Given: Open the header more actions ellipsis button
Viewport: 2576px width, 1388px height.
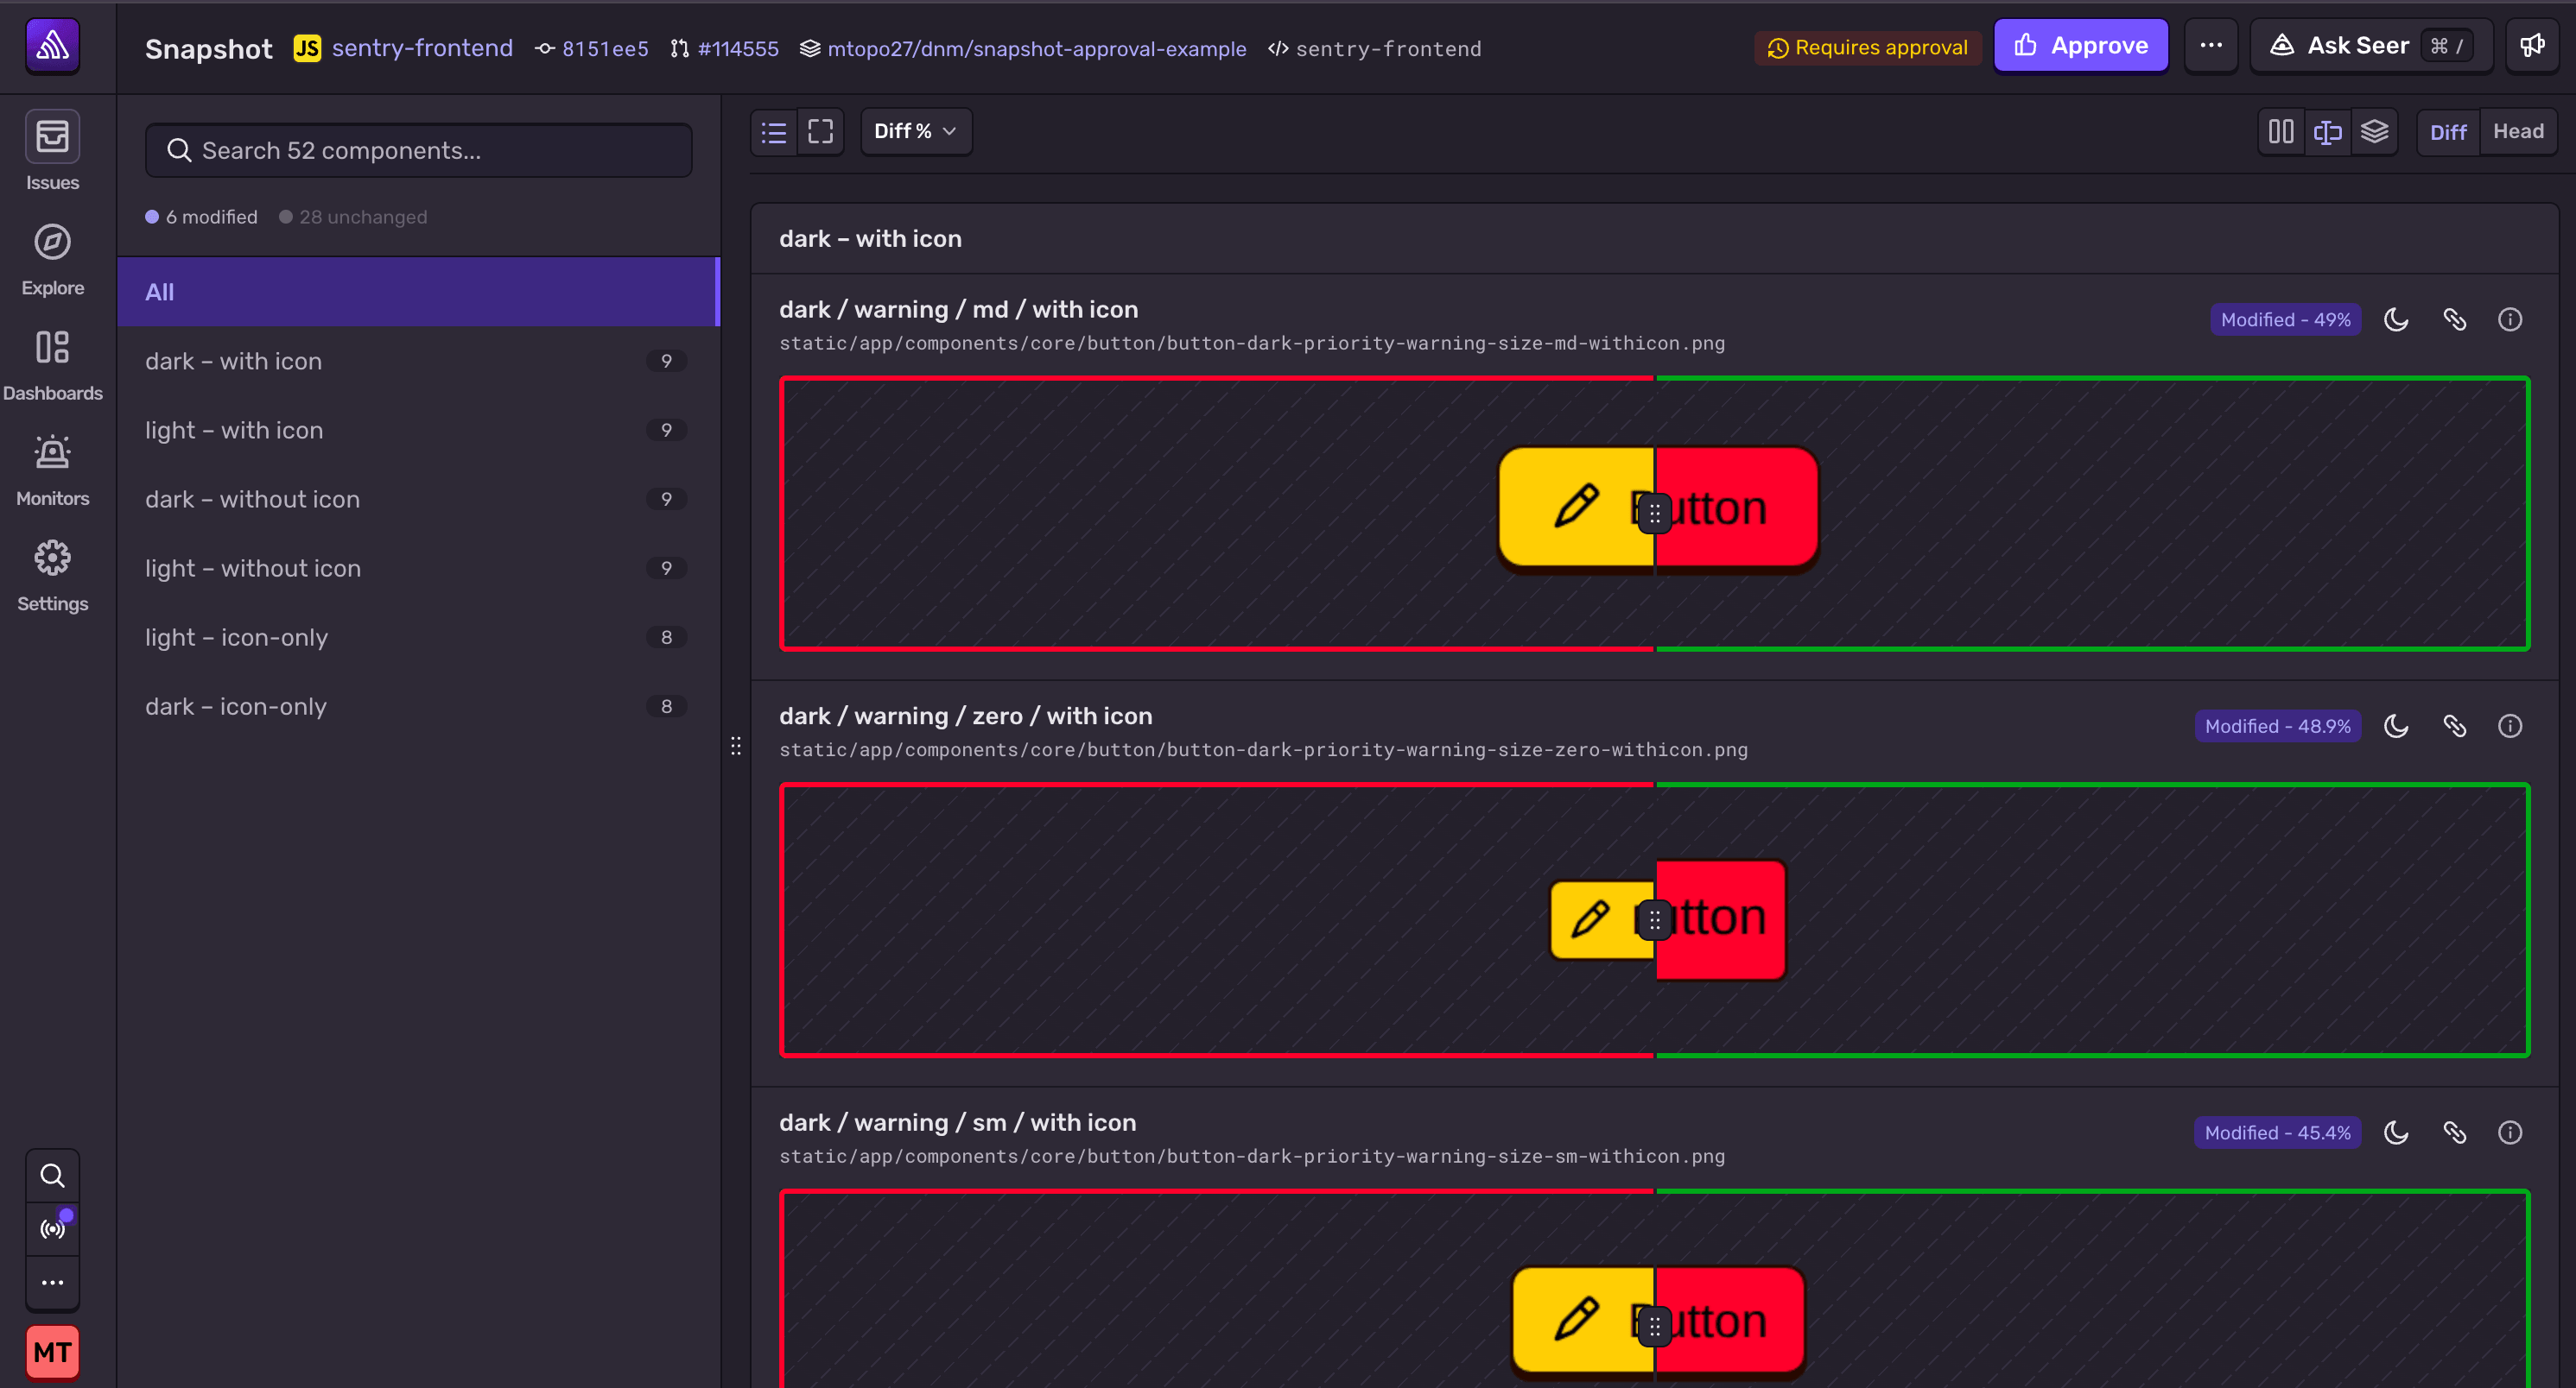Looking at the screenshot, I should coord(2210,46).
